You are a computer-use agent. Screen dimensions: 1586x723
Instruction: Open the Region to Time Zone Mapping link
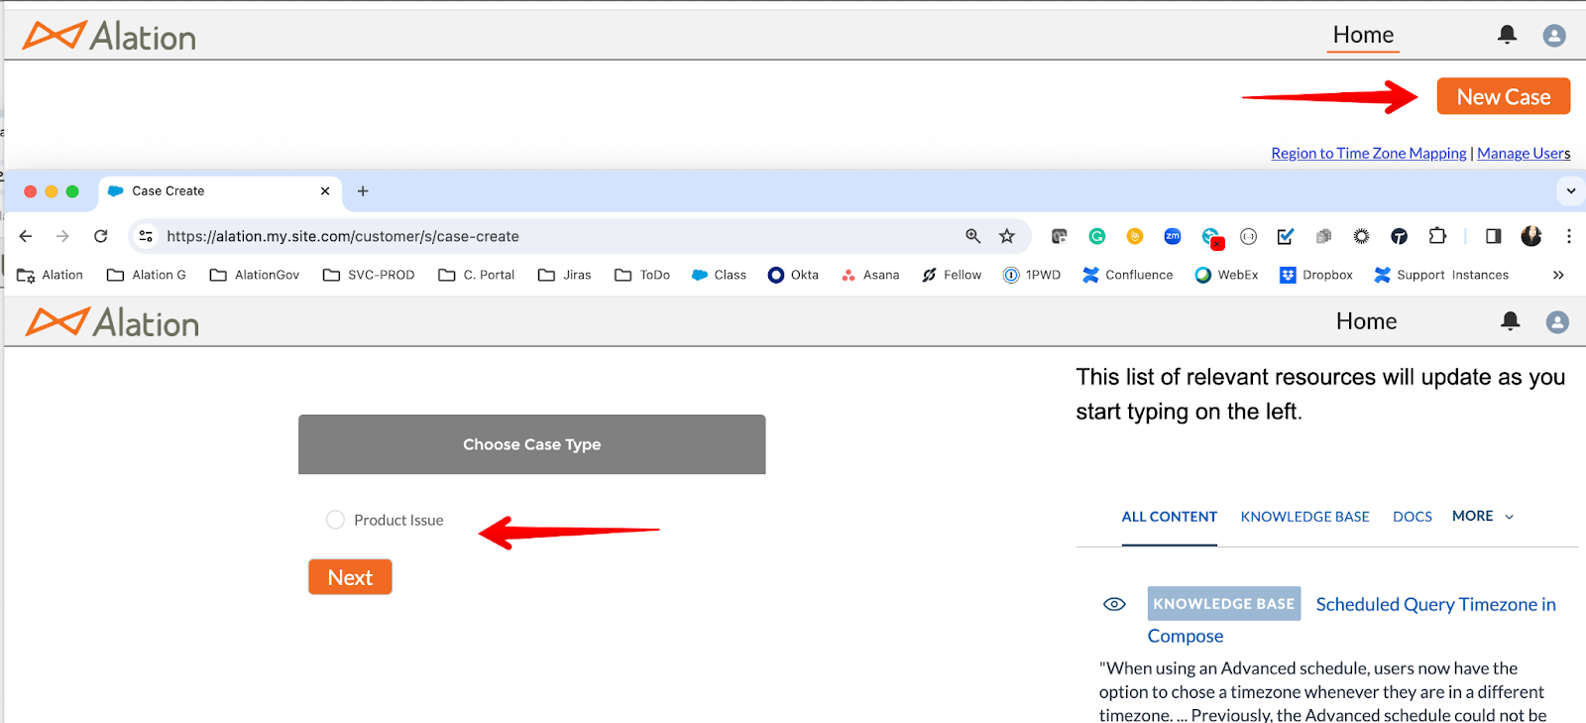(x=1369, y=153)
